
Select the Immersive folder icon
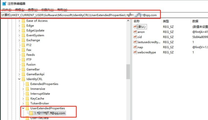pos(27,89)
